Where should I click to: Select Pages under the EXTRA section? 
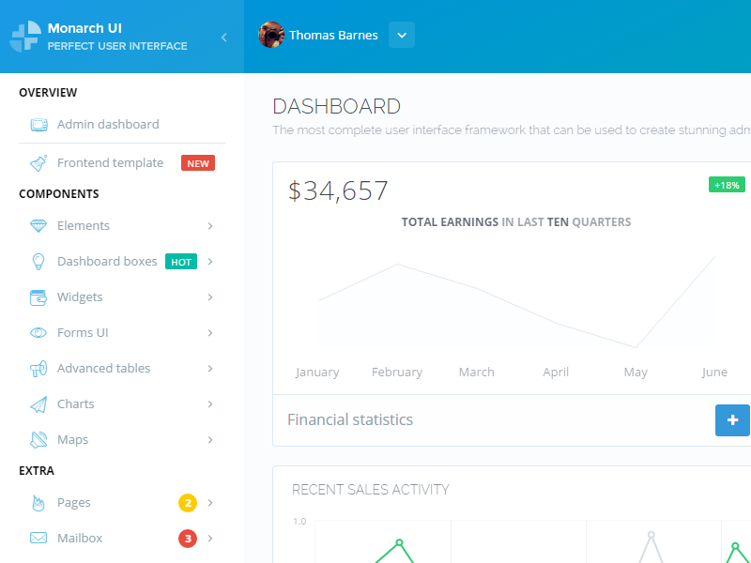click(73, 502)
